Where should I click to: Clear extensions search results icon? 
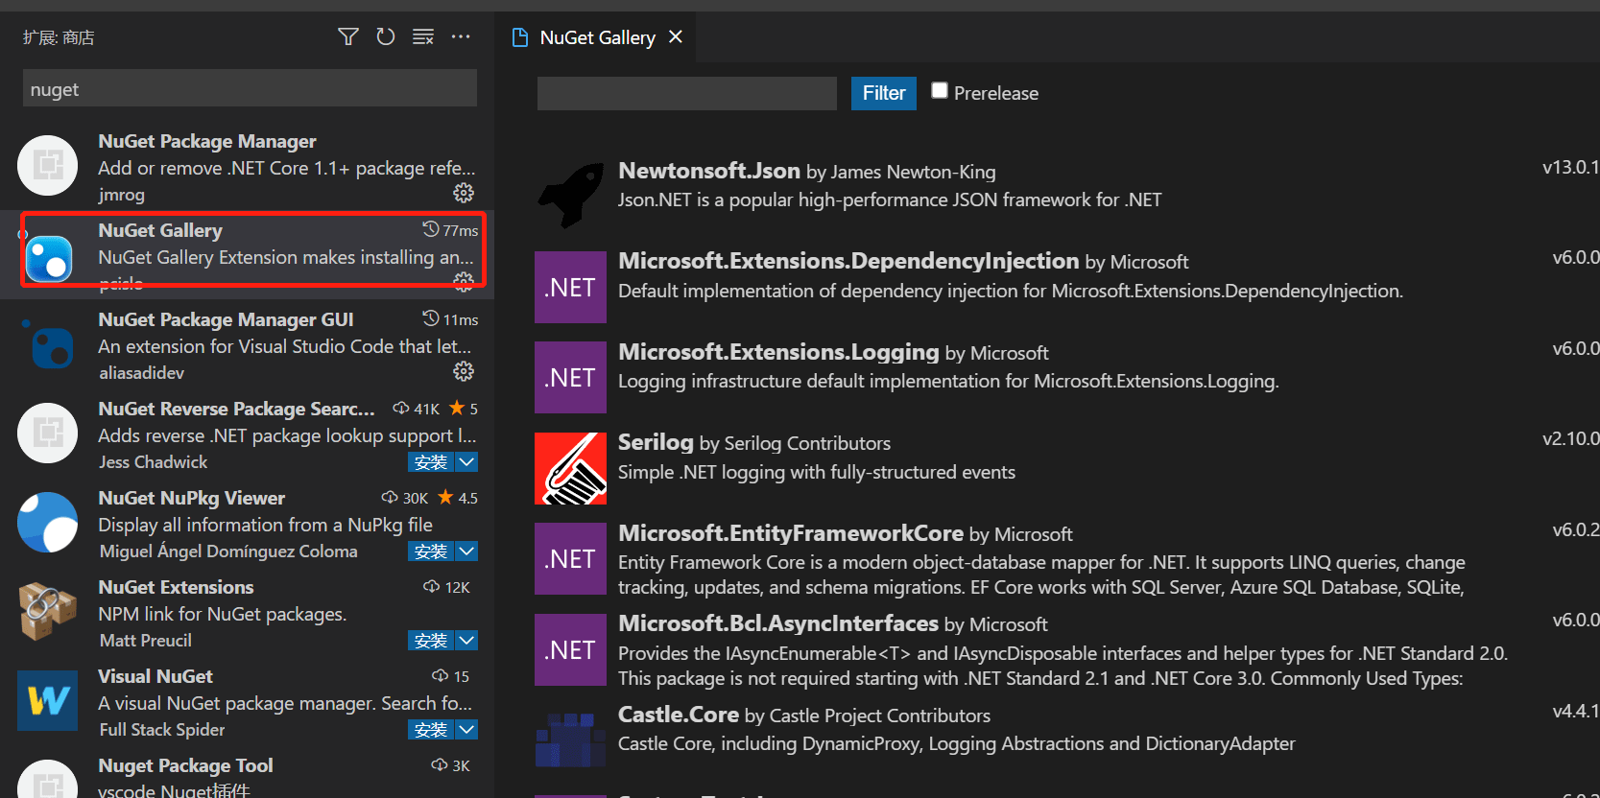click(423, 36)
